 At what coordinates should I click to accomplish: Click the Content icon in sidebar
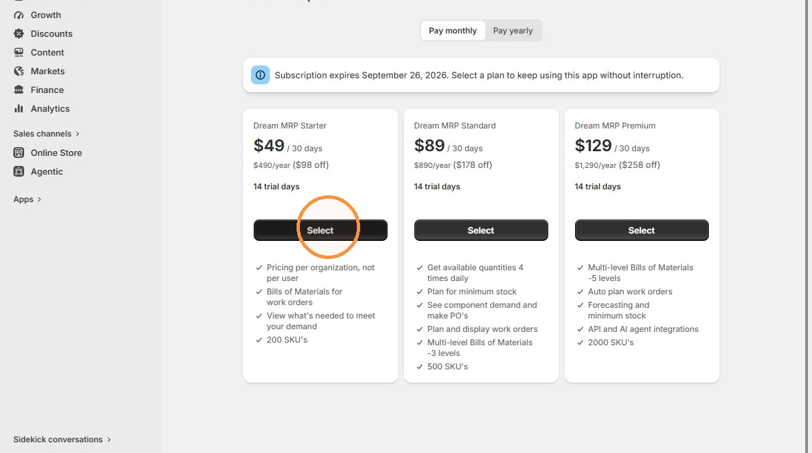tap(19, 52)
